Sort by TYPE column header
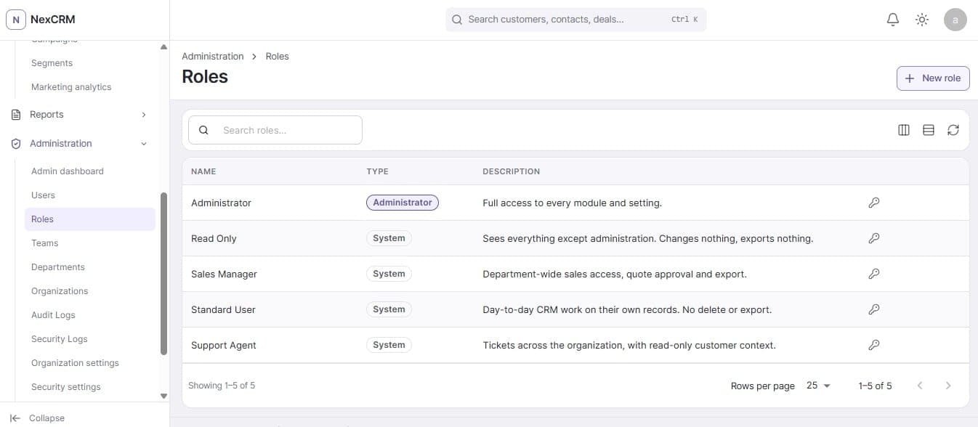The width and height of the screenshot is (978, 427). coord(377,171)
